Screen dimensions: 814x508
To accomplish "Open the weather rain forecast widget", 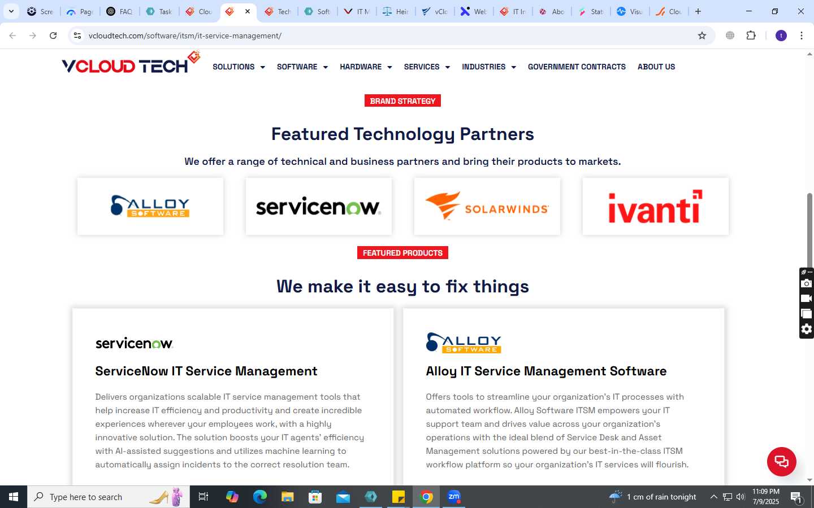I will (653, 497).
